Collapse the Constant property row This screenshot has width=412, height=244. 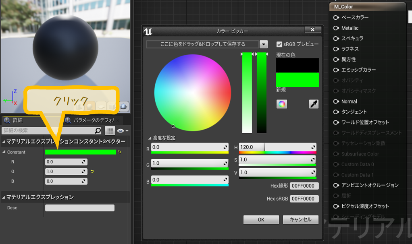[x=4, y=152]
